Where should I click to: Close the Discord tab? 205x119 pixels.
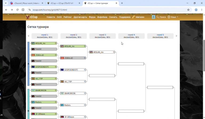[42, 3]
